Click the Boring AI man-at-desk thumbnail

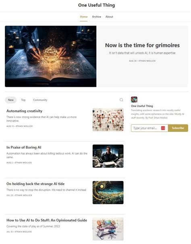(108, 156)
